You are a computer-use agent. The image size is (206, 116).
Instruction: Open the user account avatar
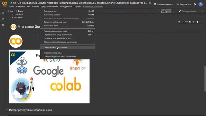coord(201,4)
